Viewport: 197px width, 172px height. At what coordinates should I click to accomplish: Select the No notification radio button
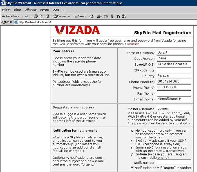[x=132, y=131]
